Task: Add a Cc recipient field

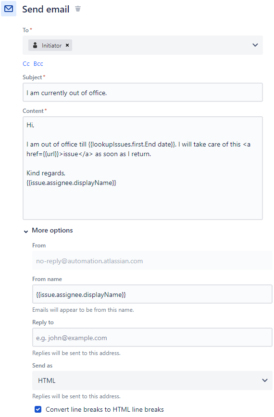Action: tap(26, 63)
